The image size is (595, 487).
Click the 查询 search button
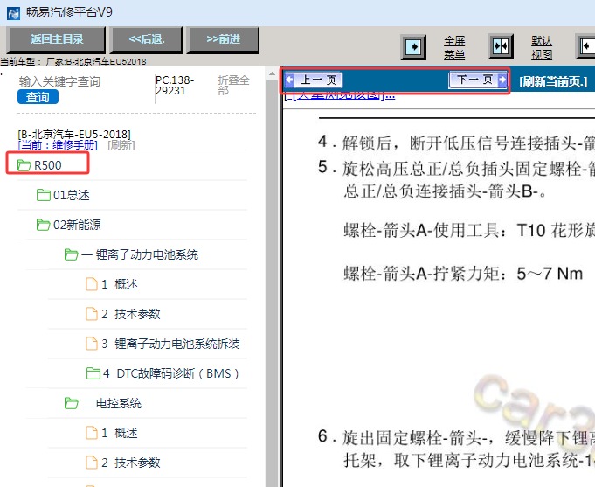38,97
